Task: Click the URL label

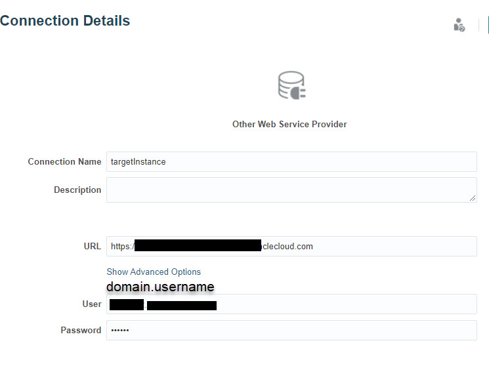Action: pyautogui.click(x=93, y=246)
